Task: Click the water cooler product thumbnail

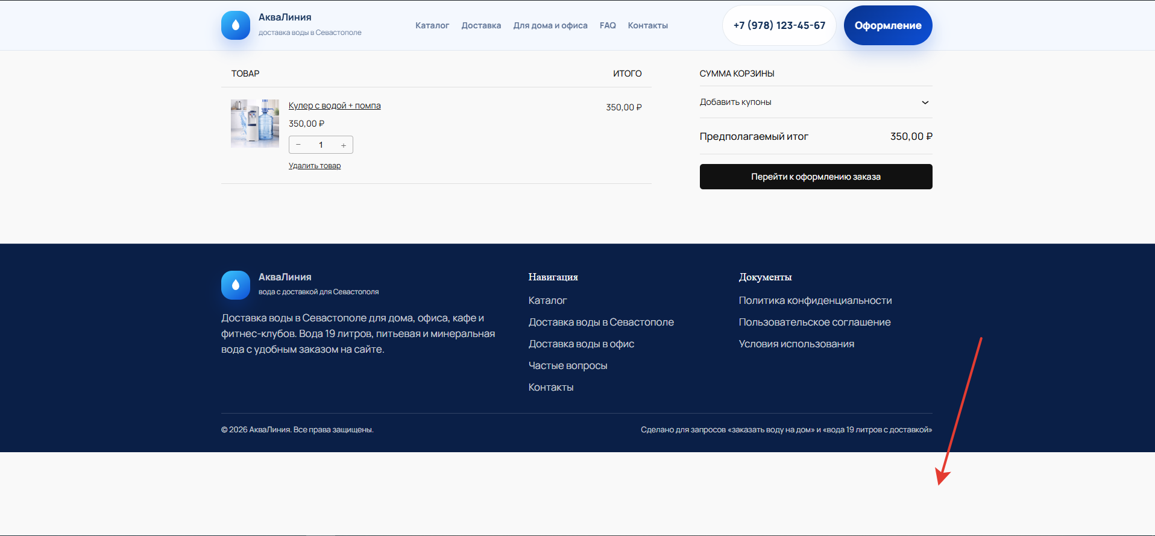Action: coord(255,124)
